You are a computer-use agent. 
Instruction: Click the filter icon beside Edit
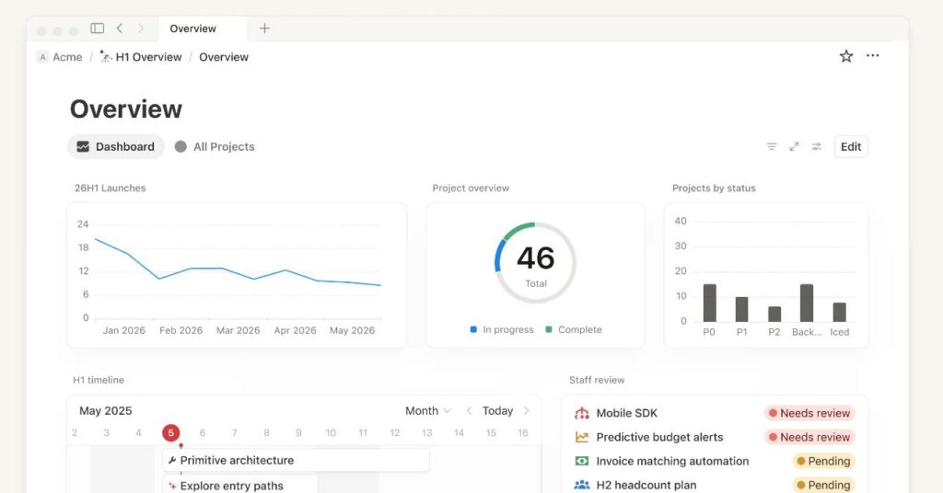(x=772, y=147)
